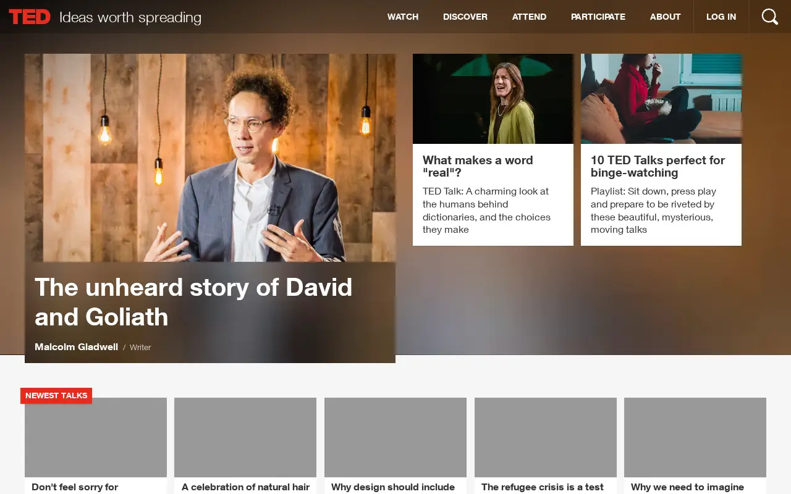791x494 pixels.
Task: Open the Malcolm Gladwell featured talk image
Action: 210,157
